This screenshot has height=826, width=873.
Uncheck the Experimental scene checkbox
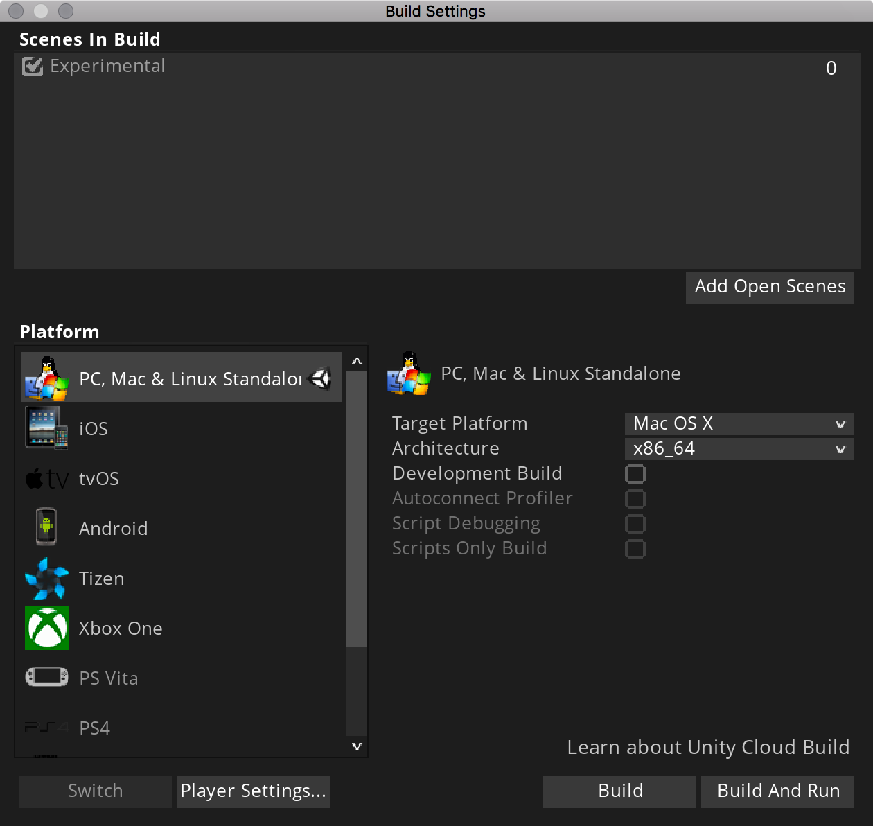32,66
